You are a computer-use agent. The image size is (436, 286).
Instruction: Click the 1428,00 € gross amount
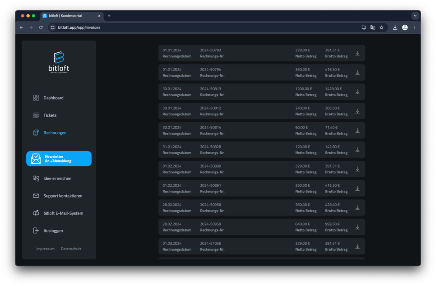(334, 89)
